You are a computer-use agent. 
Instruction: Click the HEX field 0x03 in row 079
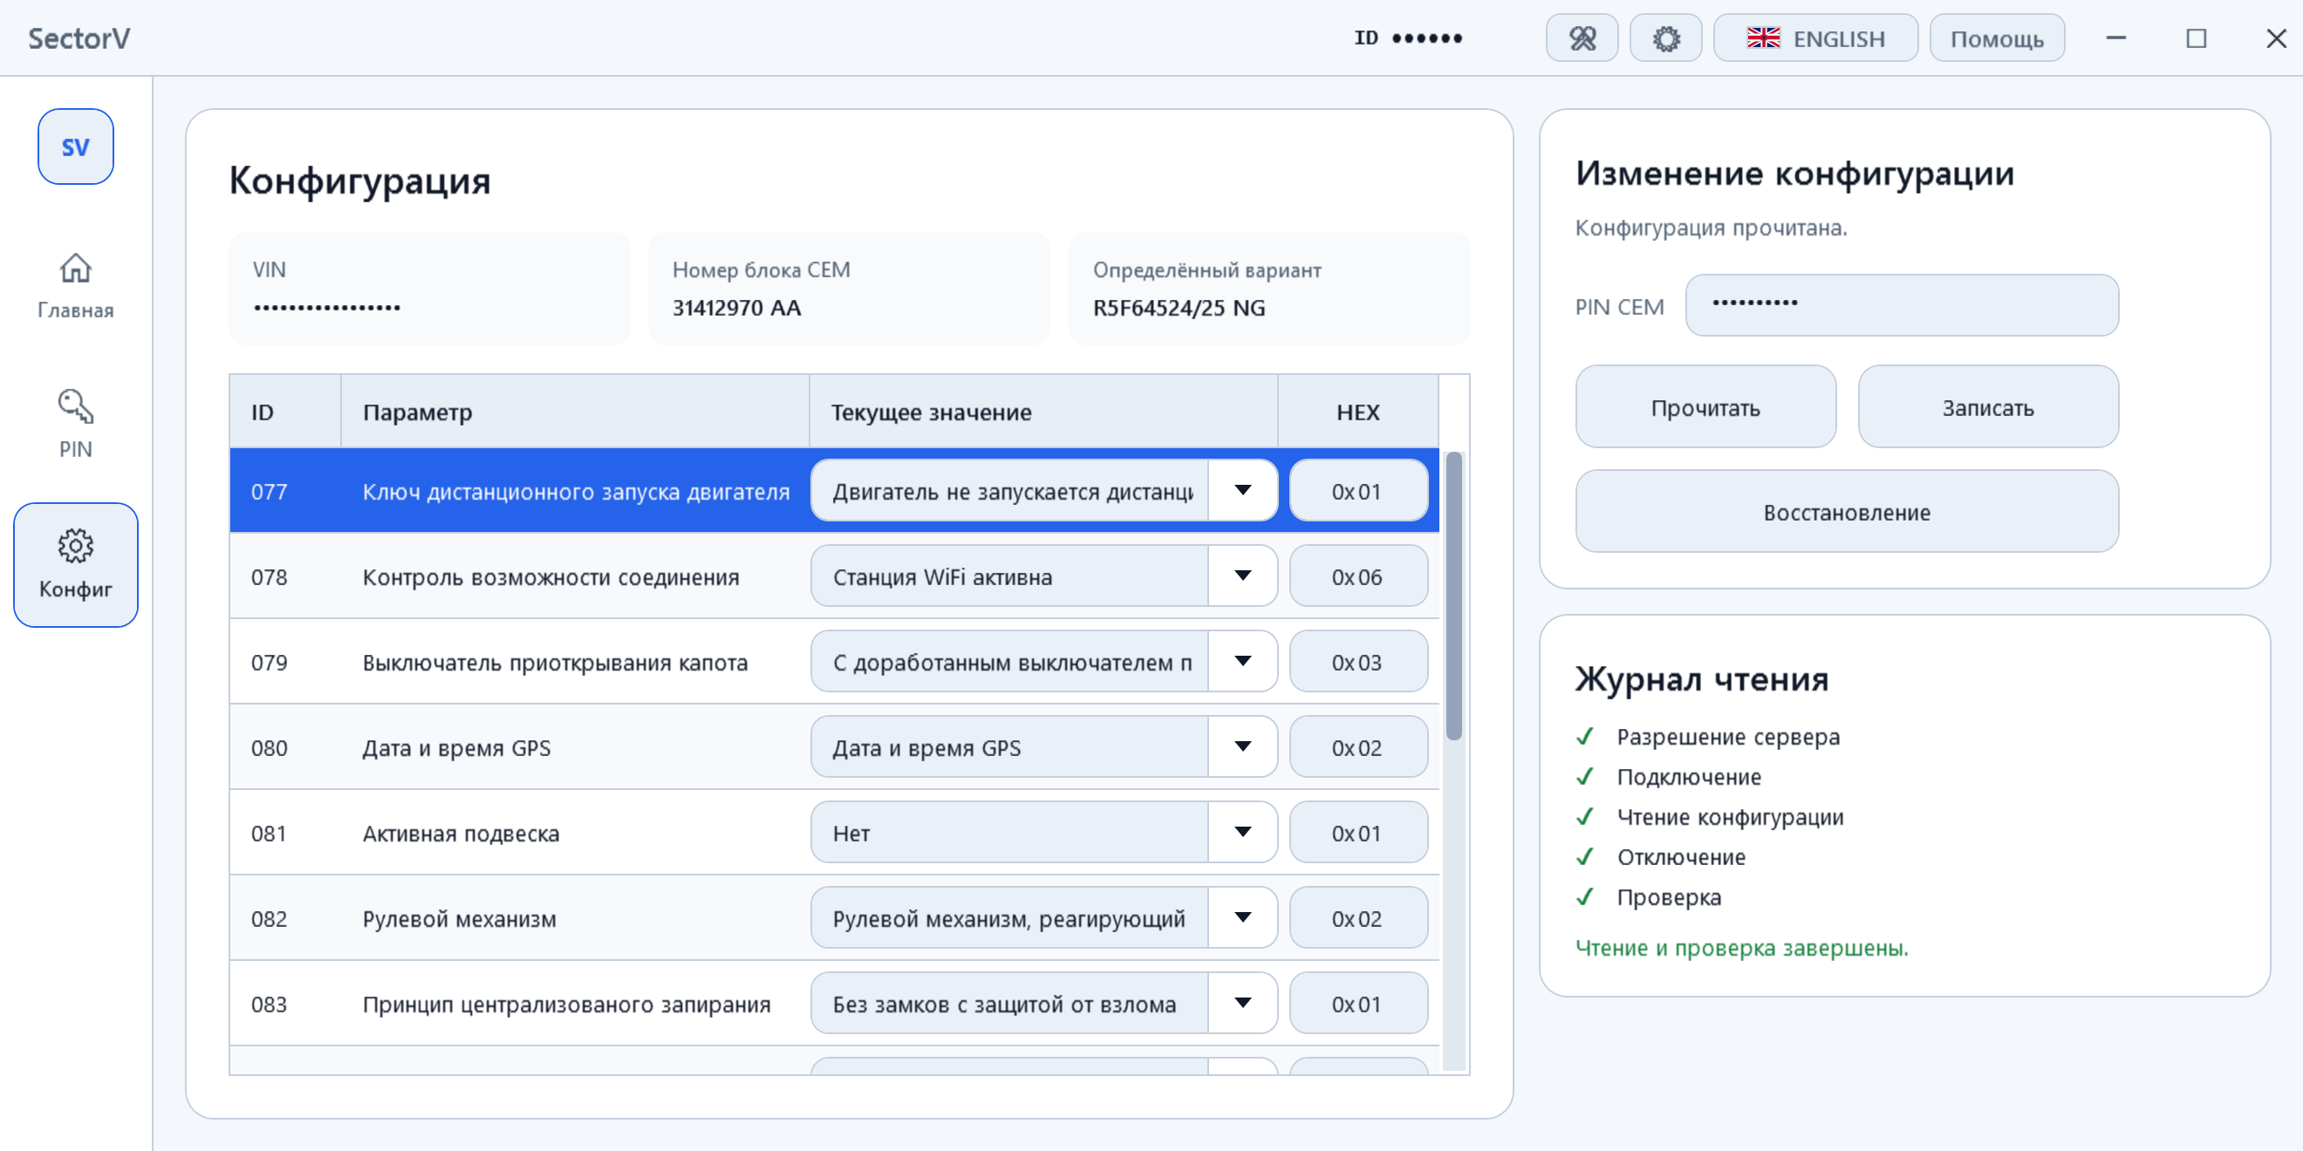[x=1358, y=661]
